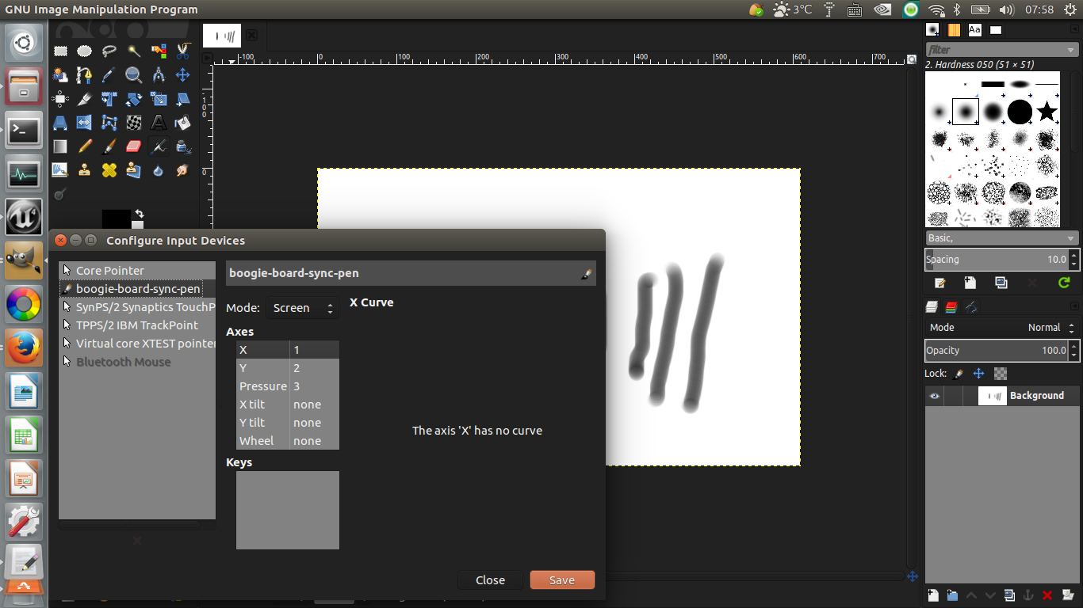This screenshot has height=608, width=1083.
Task: Select boogie-board-sync-pen device
Action: 137,289
